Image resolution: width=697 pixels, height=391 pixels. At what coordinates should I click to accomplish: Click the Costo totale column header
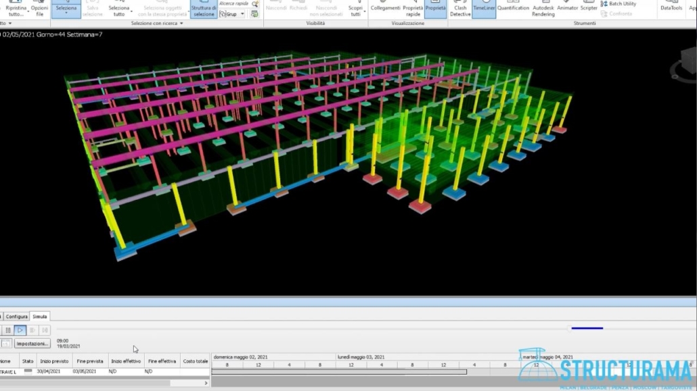[x=196, y=361]
